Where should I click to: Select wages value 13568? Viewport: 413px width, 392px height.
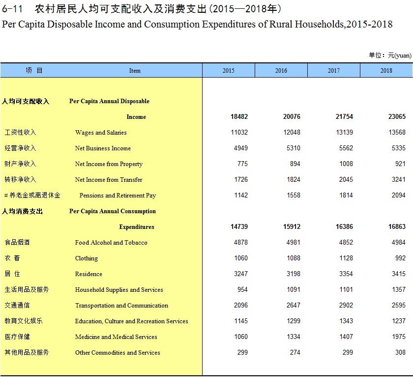[397, 132]
